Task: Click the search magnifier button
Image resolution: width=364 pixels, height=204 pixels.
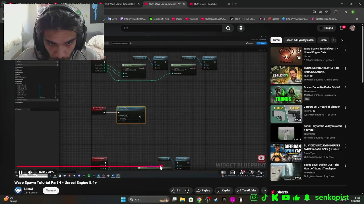Action: 228,28
